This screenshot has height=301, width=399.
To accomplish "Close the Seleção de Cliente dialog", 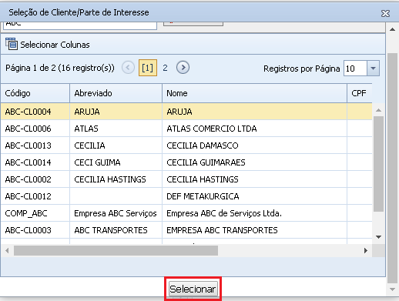I will pyautogui.click(x=385, y=13).
